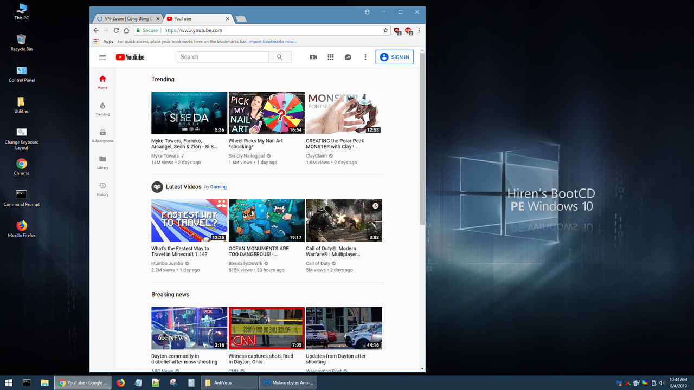Click the Chrome home button
The width and height of the screenshot is (694, 390).
[126, 31]
